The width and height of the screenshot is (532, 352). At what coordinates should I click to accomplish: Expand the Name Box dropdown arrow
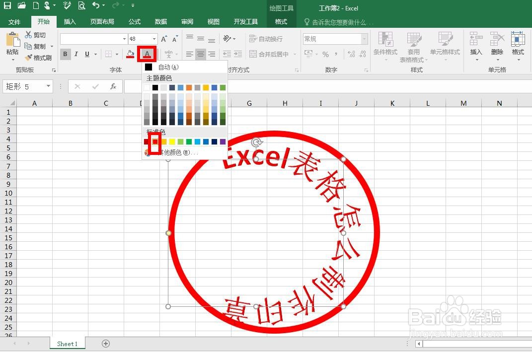(x=49, y=86)
